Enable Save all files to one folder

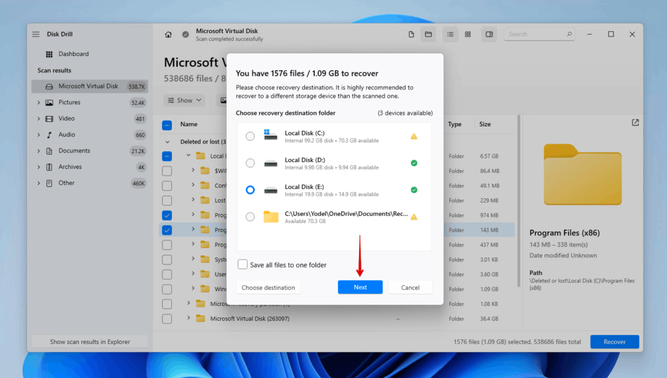tap(242, 265)
